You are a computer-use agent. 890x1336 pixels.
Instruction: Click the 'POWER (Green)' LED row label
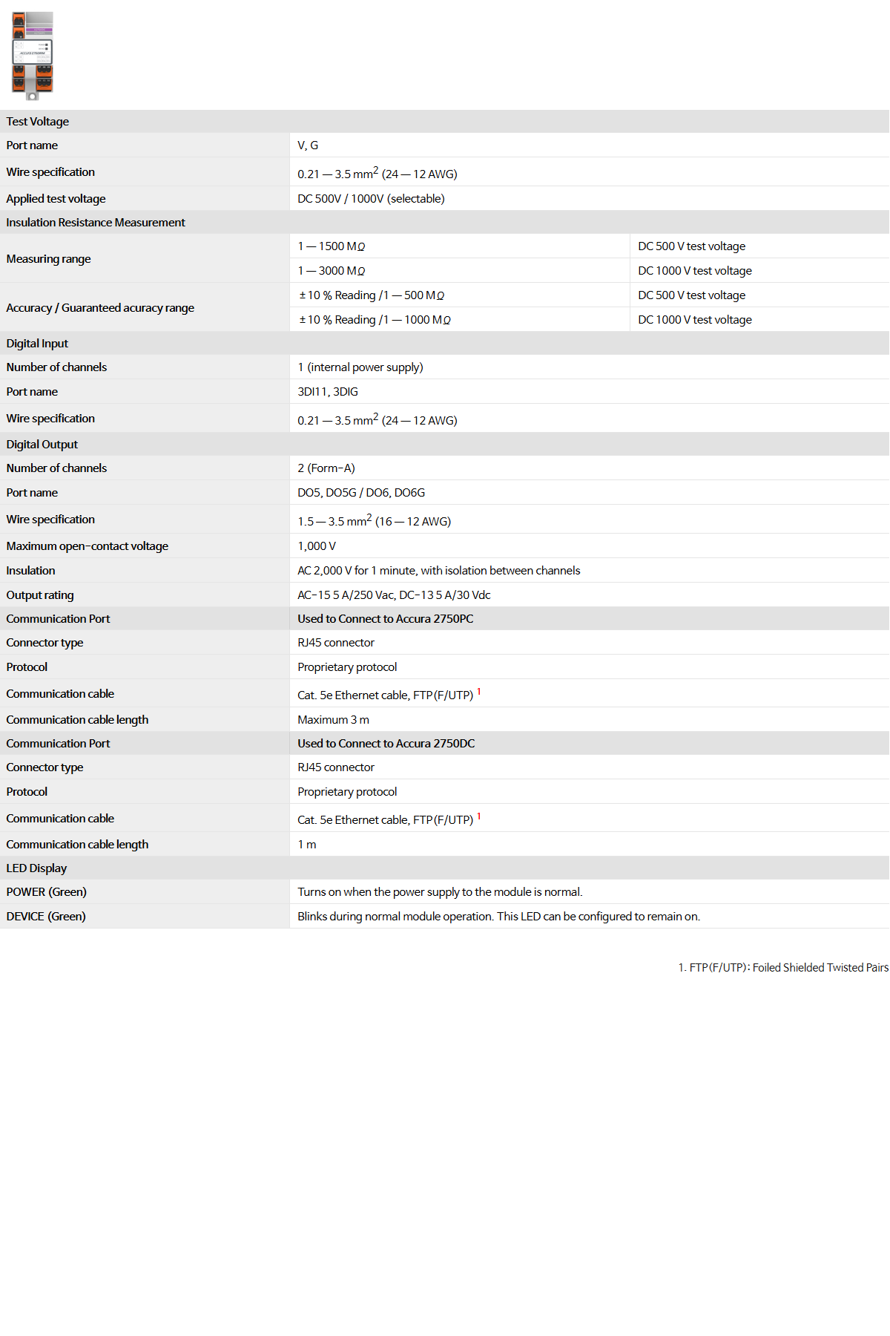click(47, 892)
